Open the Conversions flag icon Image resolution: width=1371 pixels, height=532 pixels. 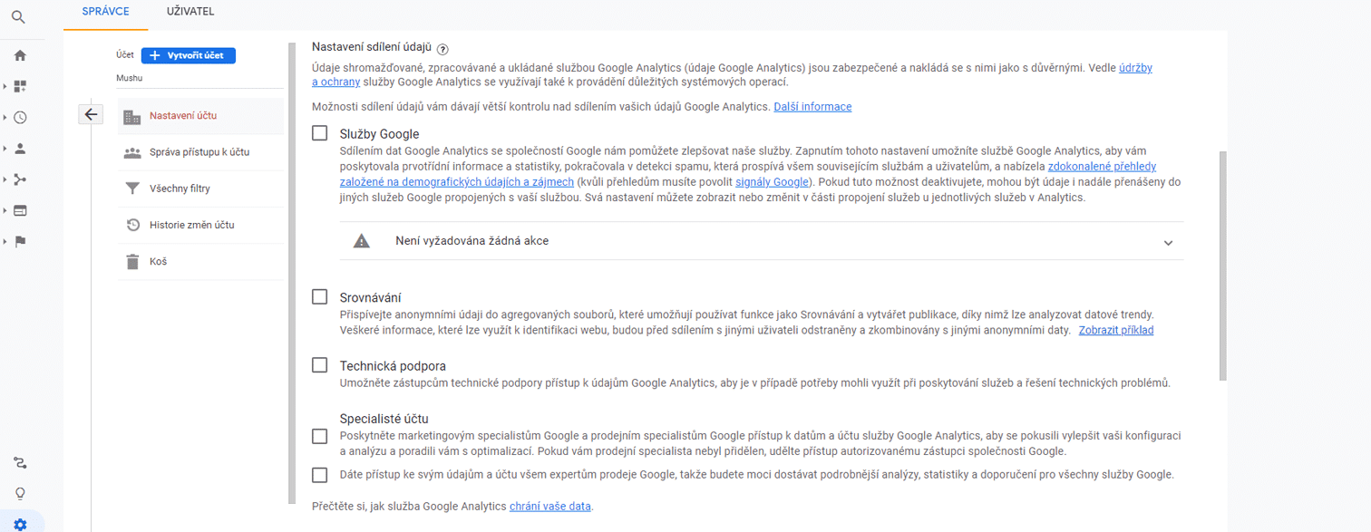tap(20, 241)
